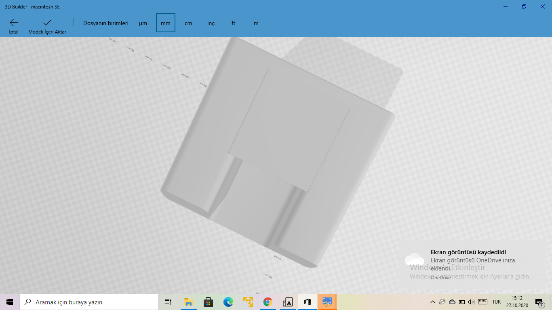Open the Windows Start menu

coord(10,302)
